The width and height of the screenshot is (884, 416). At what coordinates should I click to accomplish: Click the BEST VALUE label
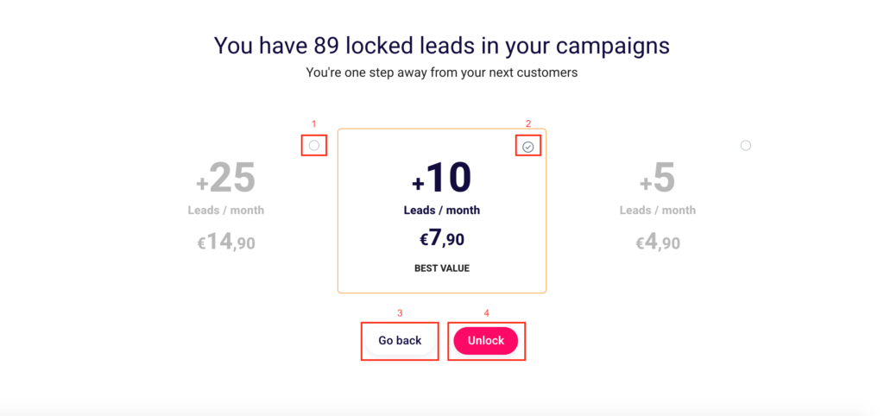[x=442, y=268]
